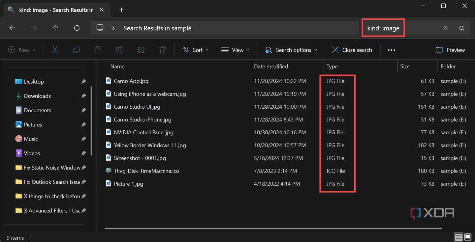Refresh the search results

[x=77, y=28]
